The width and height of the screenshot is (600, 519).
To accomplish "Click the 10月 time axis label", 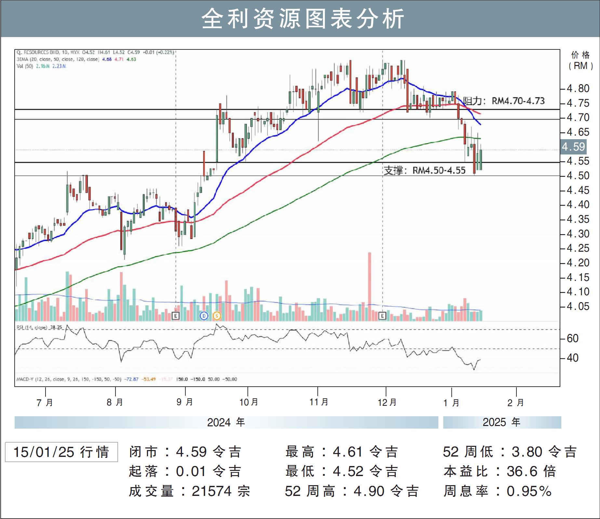I will (248, 402).
